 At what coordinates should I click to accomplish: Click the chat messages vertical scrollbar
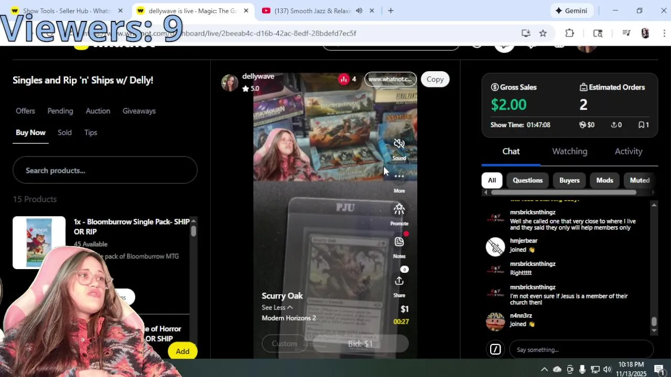click(654, 322)
